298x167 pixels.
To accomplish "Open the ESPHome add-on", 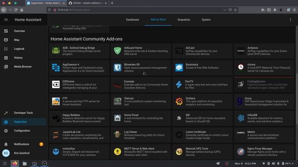I will click(x=79, y=84).
